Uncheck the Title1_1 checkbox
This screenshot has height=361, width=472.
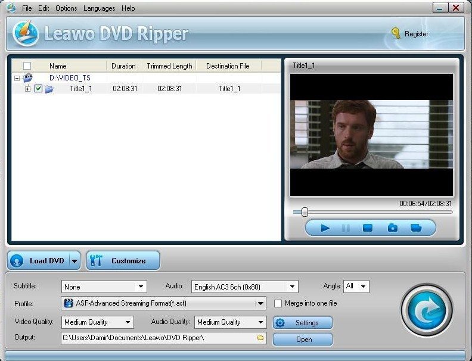[x=38, y=88]
